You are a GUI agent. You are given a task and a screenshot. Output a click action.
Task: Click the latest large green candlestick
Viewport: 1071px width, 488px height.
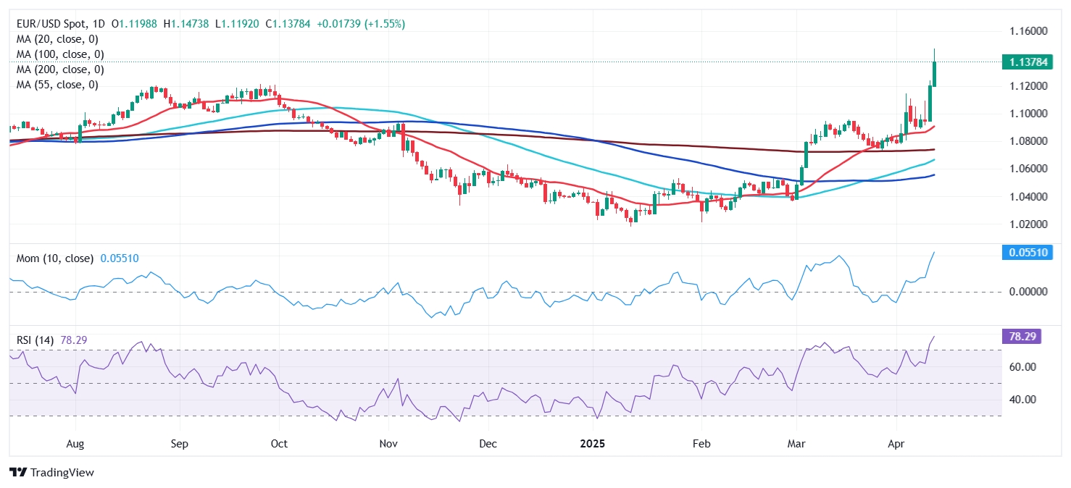coord(935,74)
